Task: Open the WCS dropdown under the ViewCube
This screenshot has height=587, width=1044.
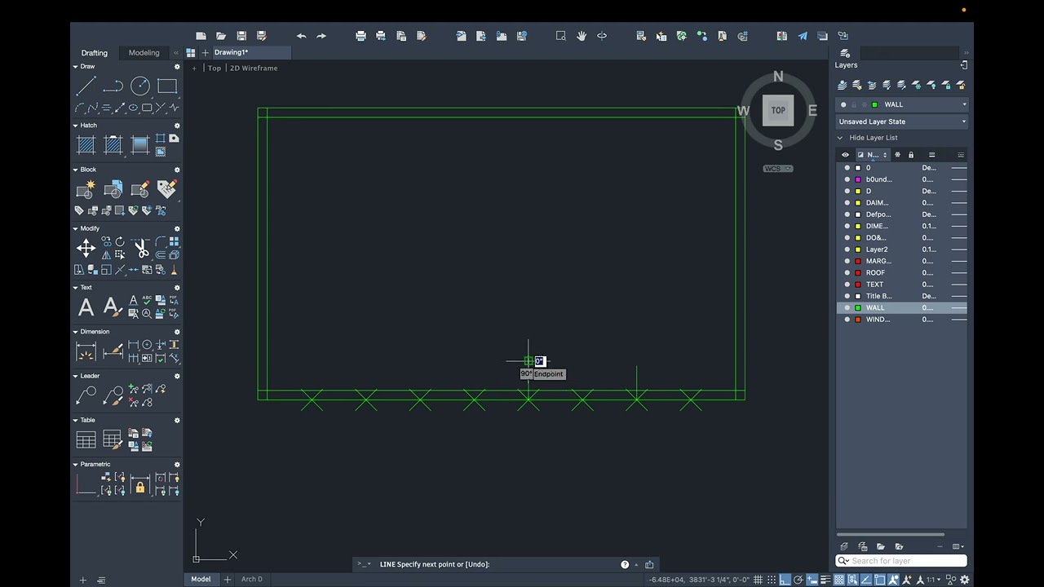Action: click(778, 169)
